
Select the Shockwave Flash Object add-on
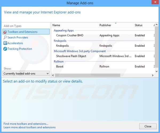(x=71, y=56)
